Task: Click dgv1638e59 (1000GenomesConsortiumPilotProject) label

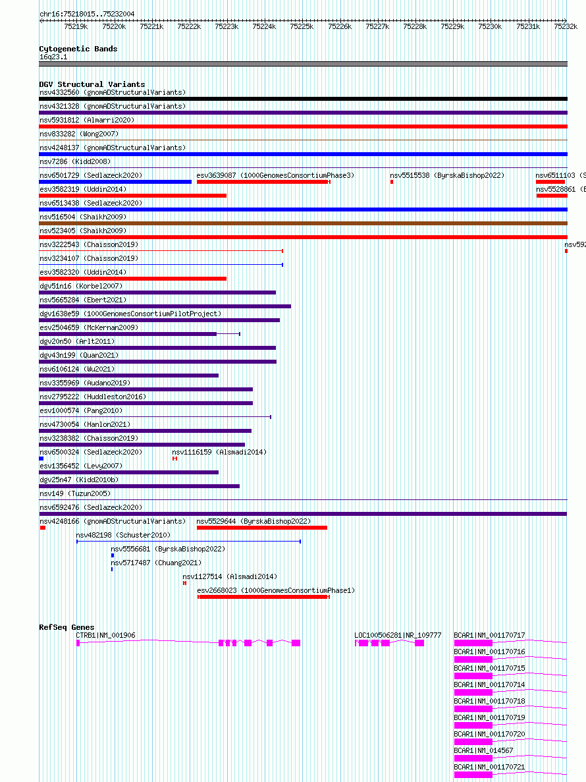Action: pyautogui.click(x=130, y=314)
